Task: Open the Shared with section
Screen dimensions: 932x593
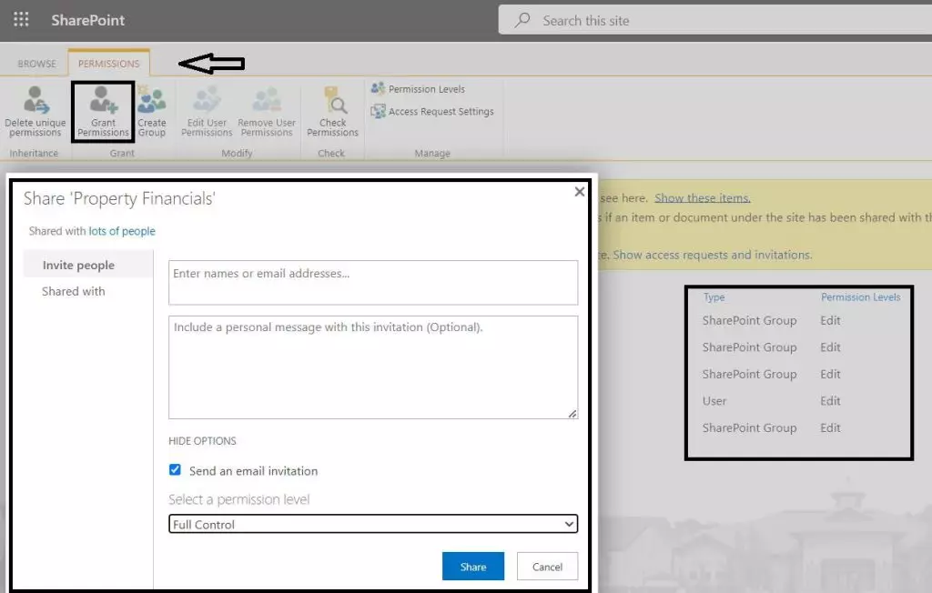Action: [74, 291]
